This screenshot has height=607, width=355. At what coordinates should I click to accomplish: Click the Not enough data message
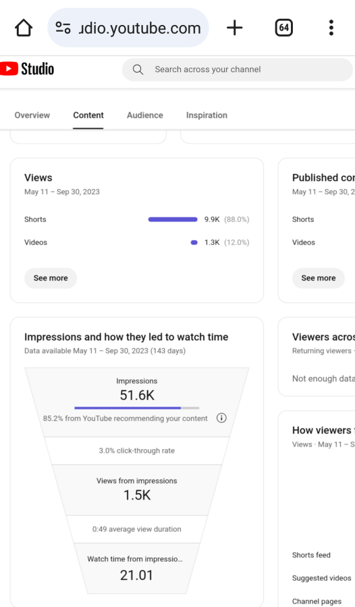click(x=323, y=379)
